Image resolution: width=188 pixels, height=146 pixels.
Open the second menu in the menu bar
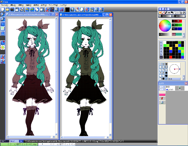[x=13, y=5]
